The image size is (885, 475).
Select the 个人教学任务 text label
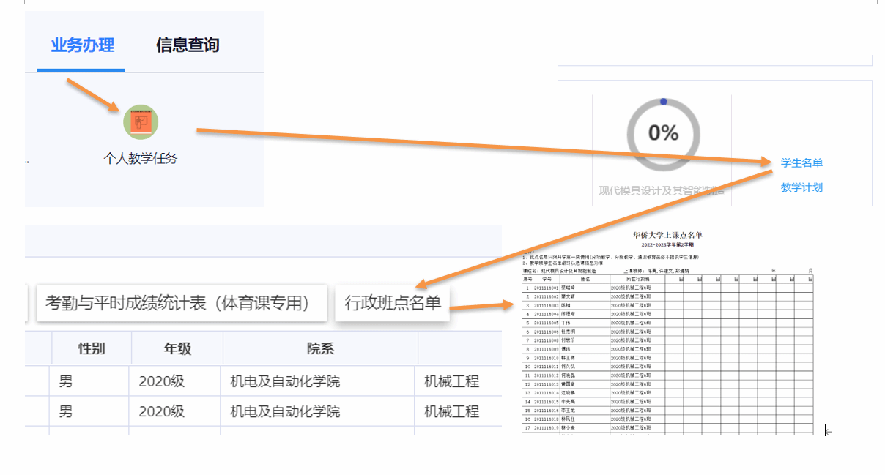click(x=141, y=158)
